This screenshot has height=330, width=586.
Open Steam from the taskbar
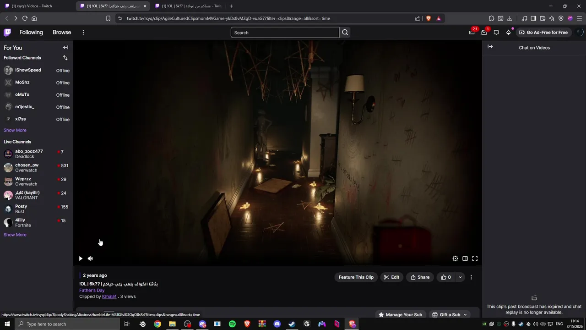292,324
